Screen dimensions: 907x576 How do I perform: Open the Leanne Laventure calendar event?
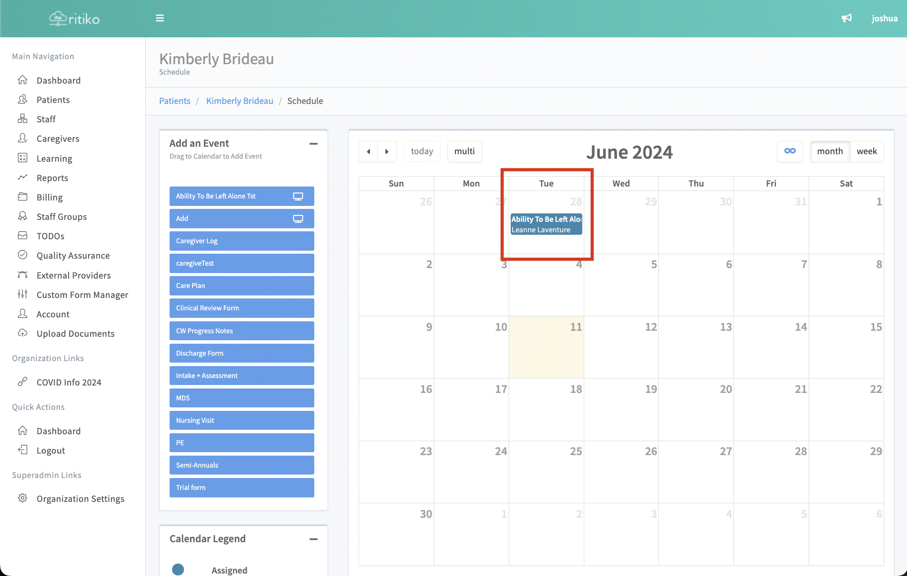pos(546,224)
